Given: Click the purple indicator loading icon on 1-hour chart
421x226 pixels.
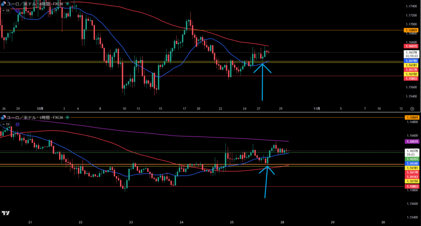Looking at the screenshot, I should tap(18, 124).
